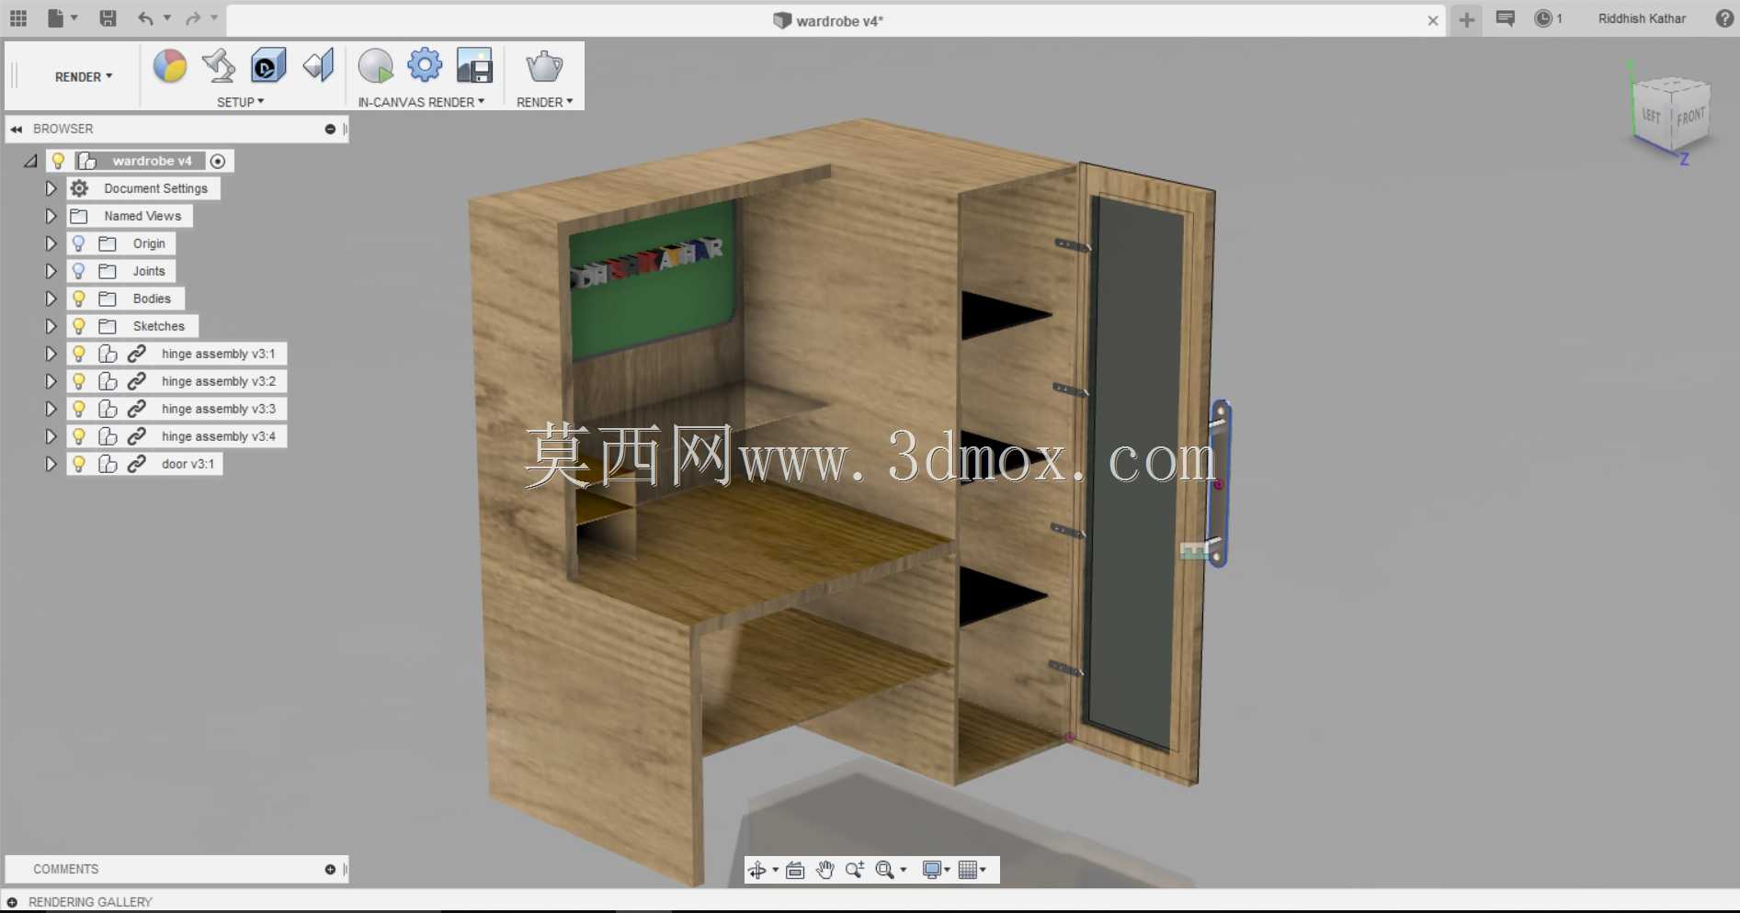
Task: Expand the Origin folder arrow
Action: (x=51, y=243)
